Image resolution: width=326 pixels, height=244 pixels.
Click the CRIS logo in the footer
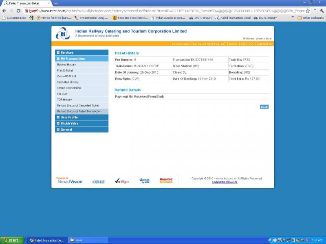(98, 182)
